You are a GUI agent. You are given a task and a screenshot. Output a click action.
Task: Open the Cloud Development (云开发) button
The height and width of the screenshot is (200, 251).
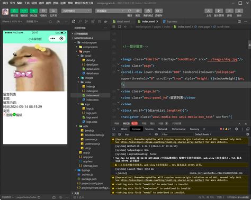pyautogui.click(x=53, y=11)
